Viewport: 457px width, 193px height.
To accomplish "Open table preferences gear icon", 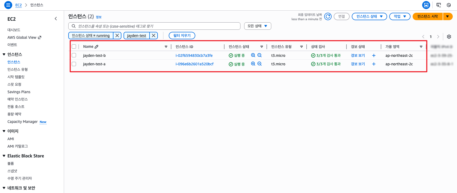I will point(449,37).
